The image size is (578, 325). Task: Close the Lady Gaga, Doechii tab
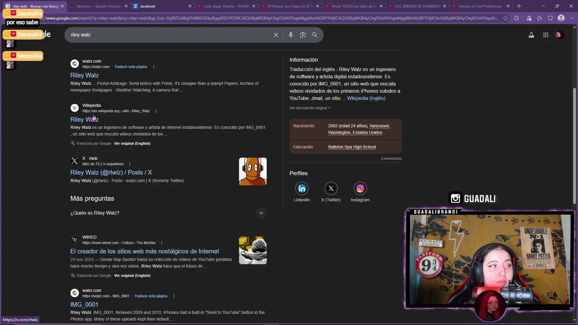tap(254, 6)
